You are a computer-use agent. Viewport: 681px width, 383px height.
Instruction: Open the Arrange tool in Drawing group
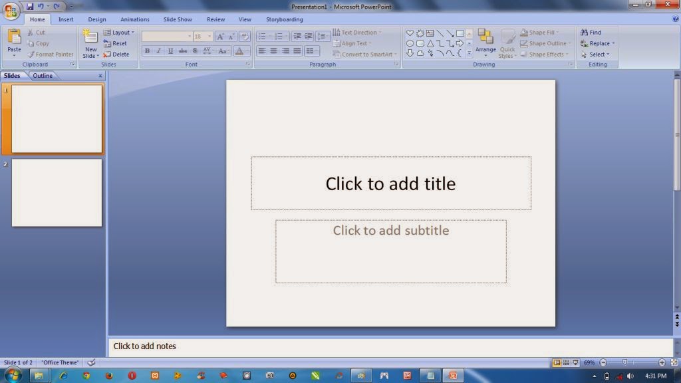pyautogui.click(x=485, y=43)
